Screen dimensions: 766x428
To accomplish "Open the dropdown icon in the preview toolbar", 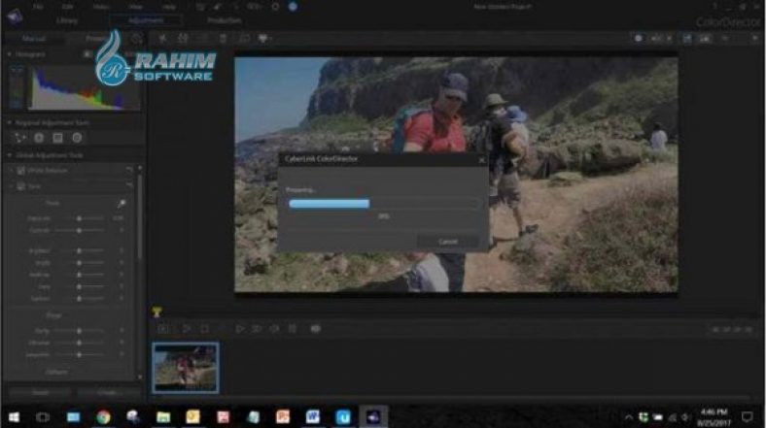I will click(264, 38).
